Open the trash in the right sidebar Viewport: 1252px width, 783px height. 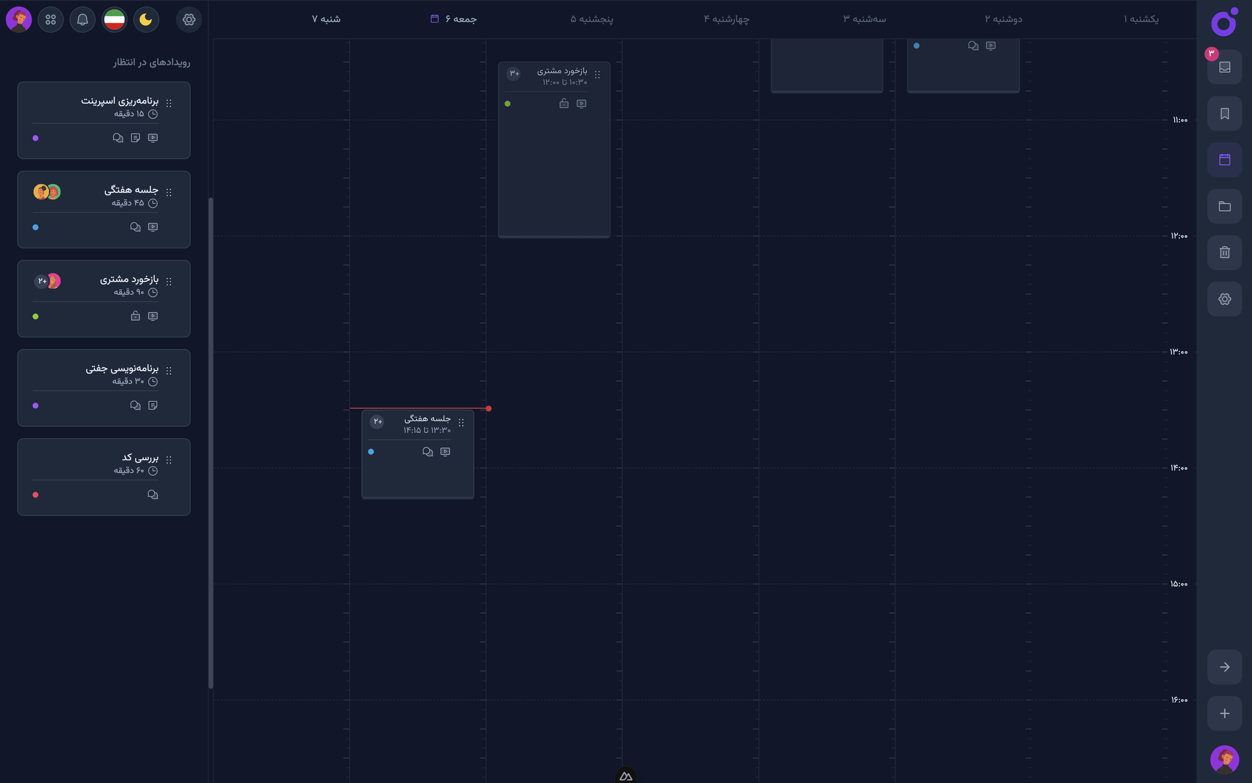[x=1224, y=252]
